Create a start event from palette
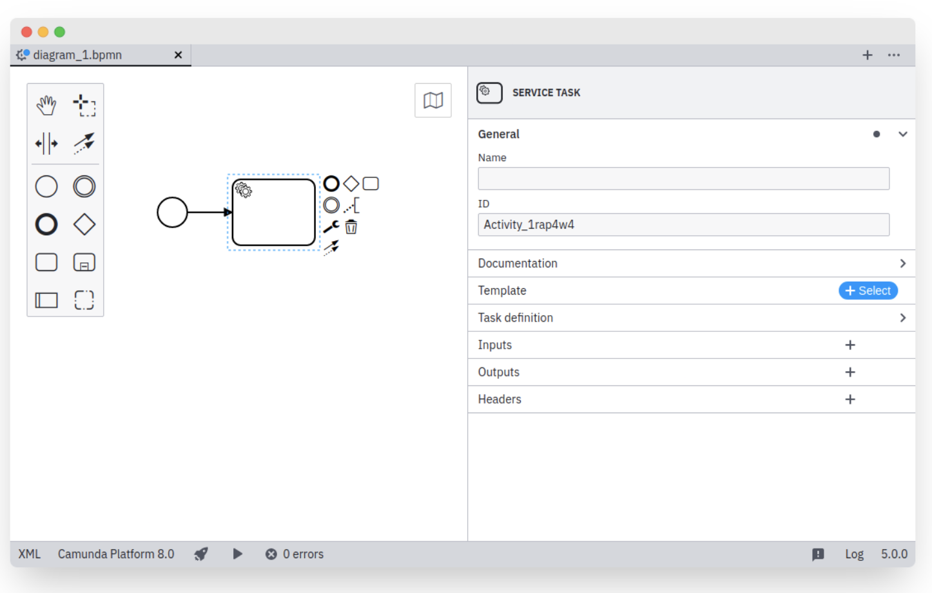 coord(46,187)
